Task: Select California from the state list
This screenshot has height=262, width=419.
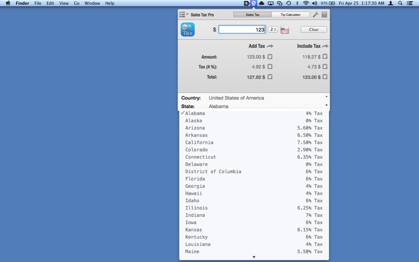Action: (x=199, y=143)
